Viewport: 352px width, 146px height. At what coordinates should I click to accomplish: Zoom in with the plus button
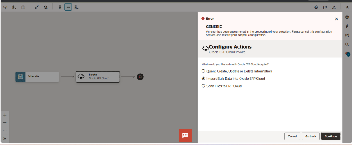5,115
